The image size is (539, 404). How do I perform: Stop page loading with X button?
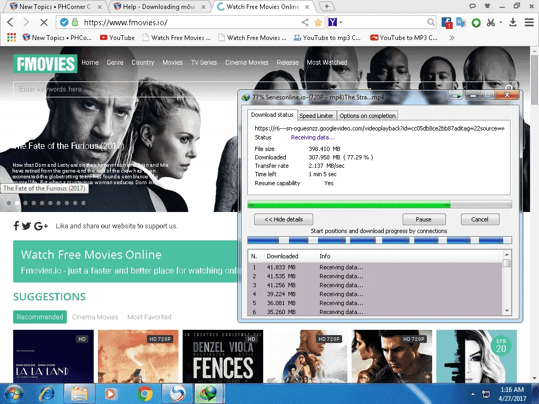point(44,22)
